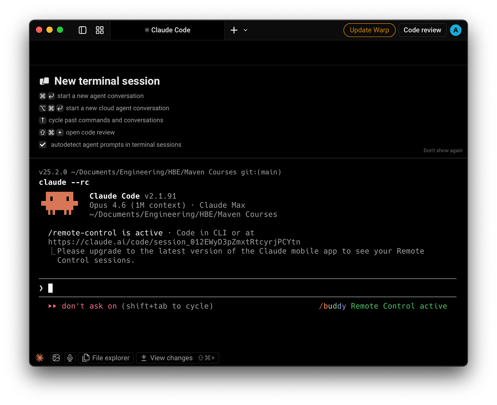The height and width of the screenshot is (405, 497).
Task: Open the four-squares grid icon
Action: pos(100,30)
